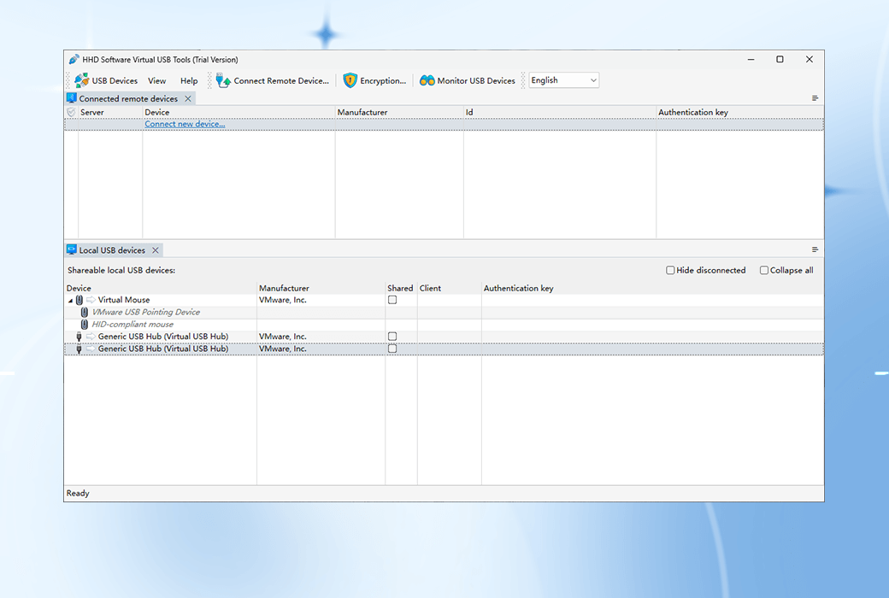Collapse the Virtual Mouse tree node
The height and width of the screenshot is (598, 889).
[68, 300]
